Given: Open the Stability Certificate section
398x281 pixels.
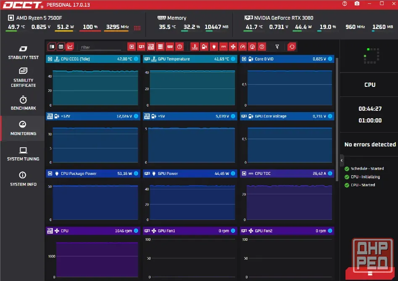Looking at the screenshot, I should pyautogui.click(x=23, y=77).
